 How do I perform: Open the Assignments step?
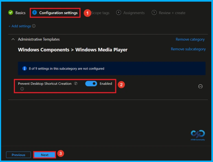tap(130, 13)
